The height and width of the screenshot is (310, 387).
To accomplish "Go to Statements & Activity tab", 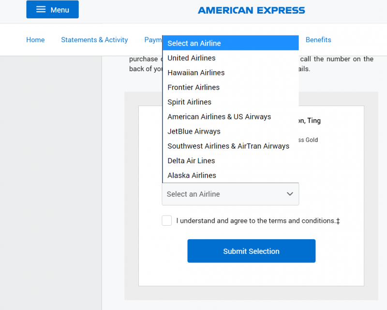I will pos(94,40).
